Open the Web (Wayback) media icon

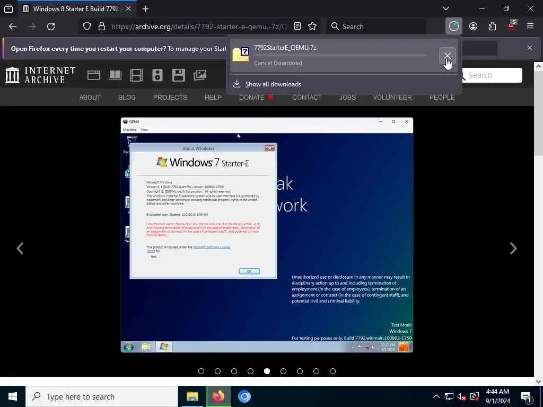(93, 75)
